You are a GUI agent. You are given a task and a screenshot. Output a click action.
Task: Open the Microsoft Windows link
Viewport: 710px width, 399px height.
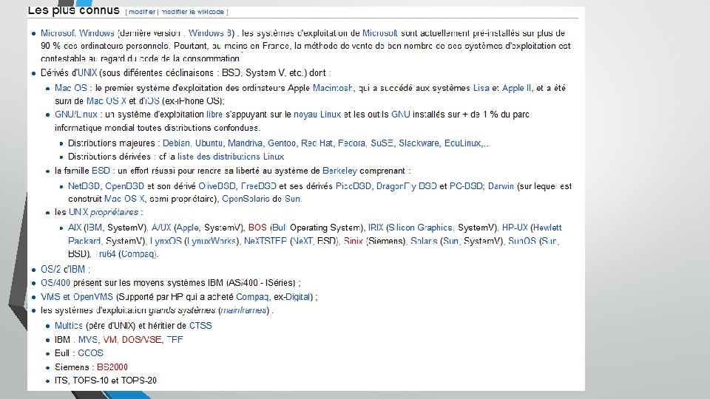coord(78,33)
